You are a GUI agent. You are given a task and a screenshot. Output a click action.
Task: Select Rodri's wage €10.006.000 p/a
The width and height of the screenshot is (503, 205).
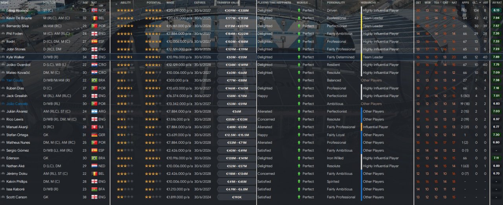tap(179, 41)
